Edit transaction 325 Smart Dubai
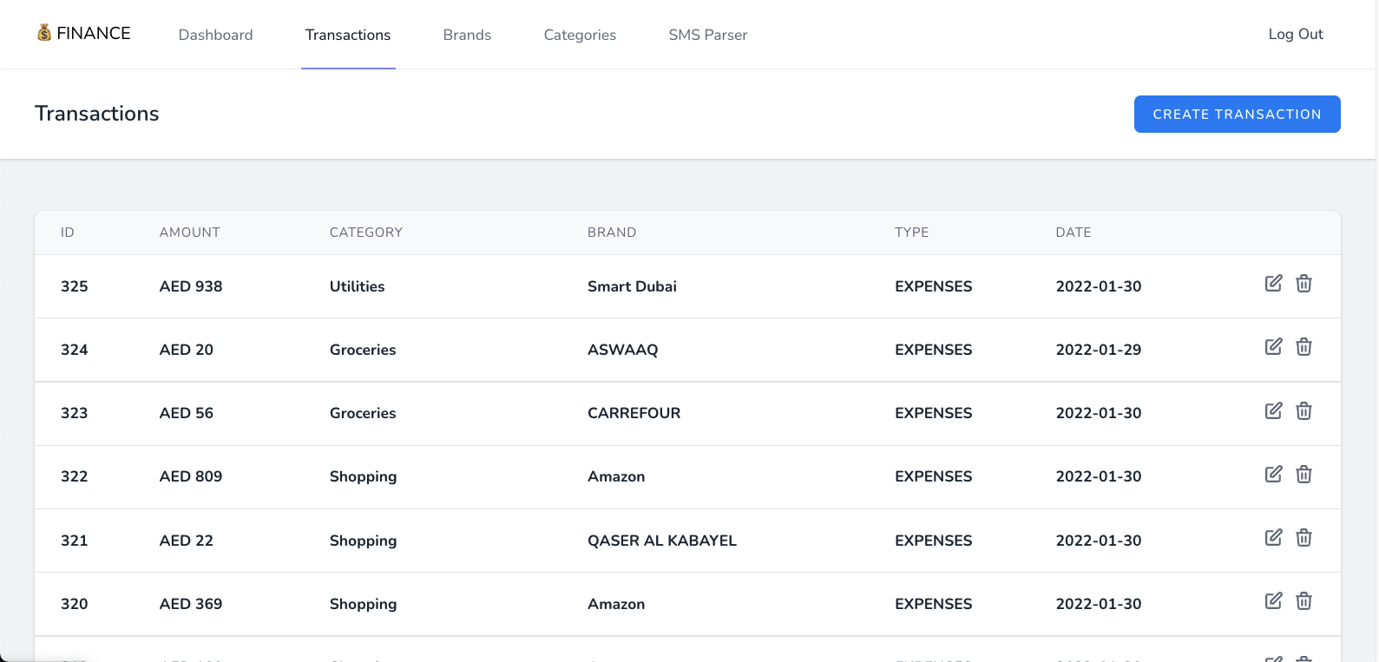Viewport: 1379px width, 662px height. 1273,283
